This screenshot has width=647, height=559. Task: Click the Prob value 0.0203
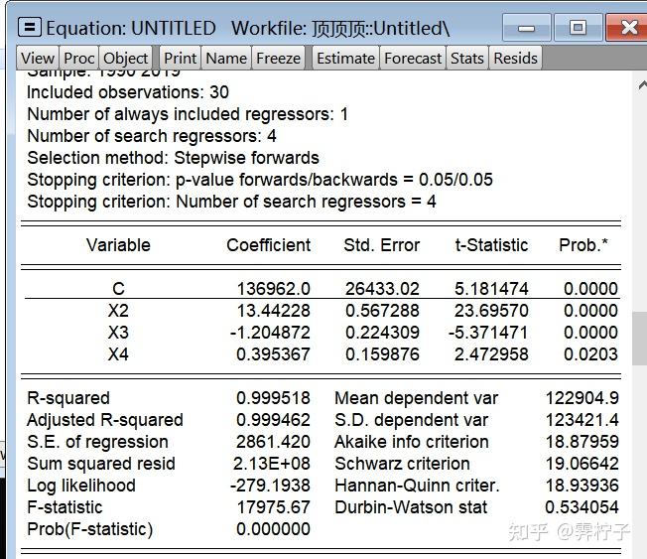[590, 354]
